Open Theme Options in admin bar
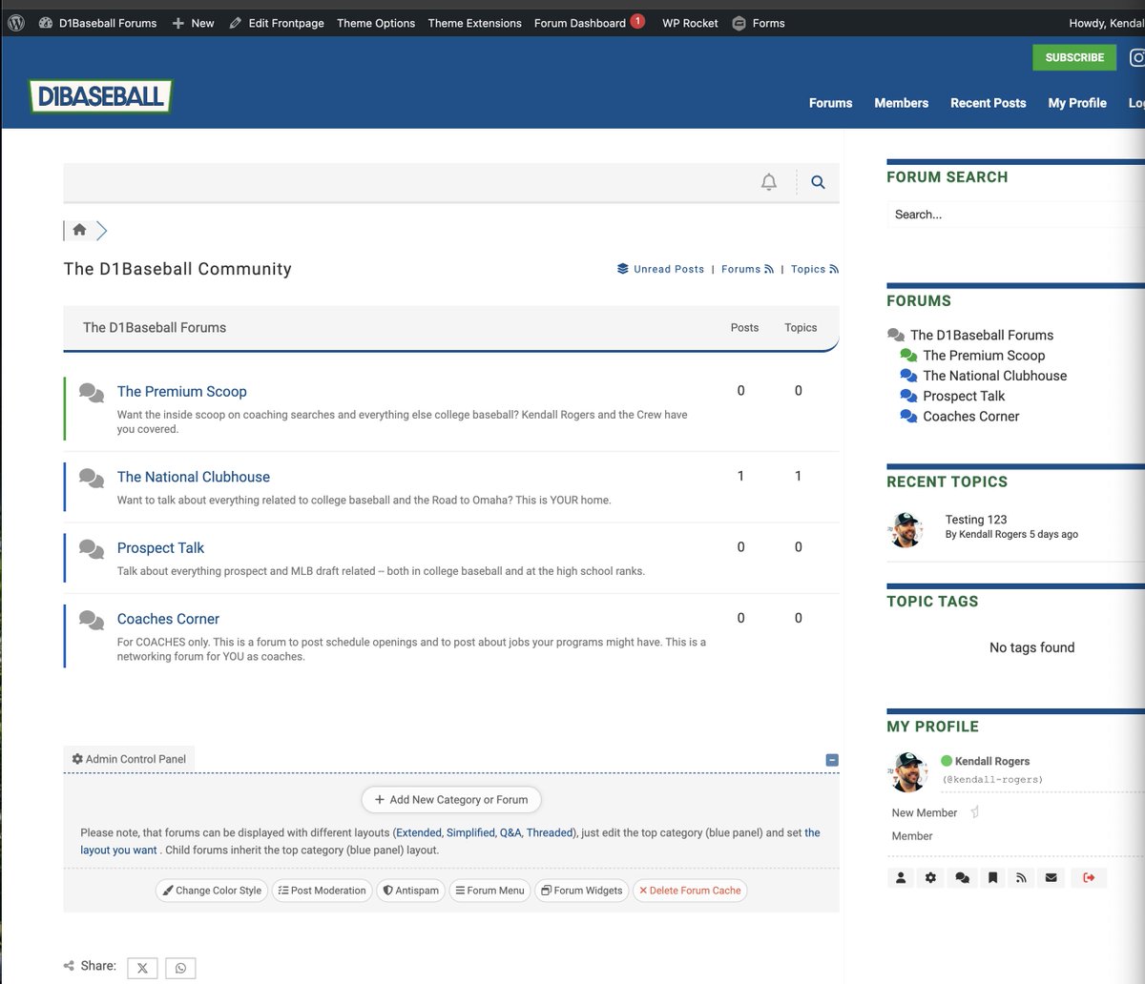This screenshot has width=1145, height=984. [x=376, y=23]
